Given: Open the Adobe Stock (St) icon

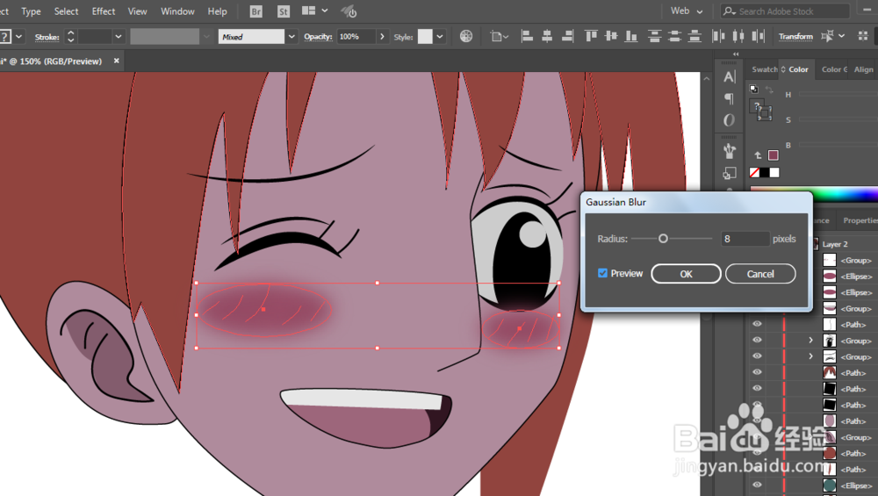Looking at the screenshot, I should pyautogui.click(x=284, y=11).
